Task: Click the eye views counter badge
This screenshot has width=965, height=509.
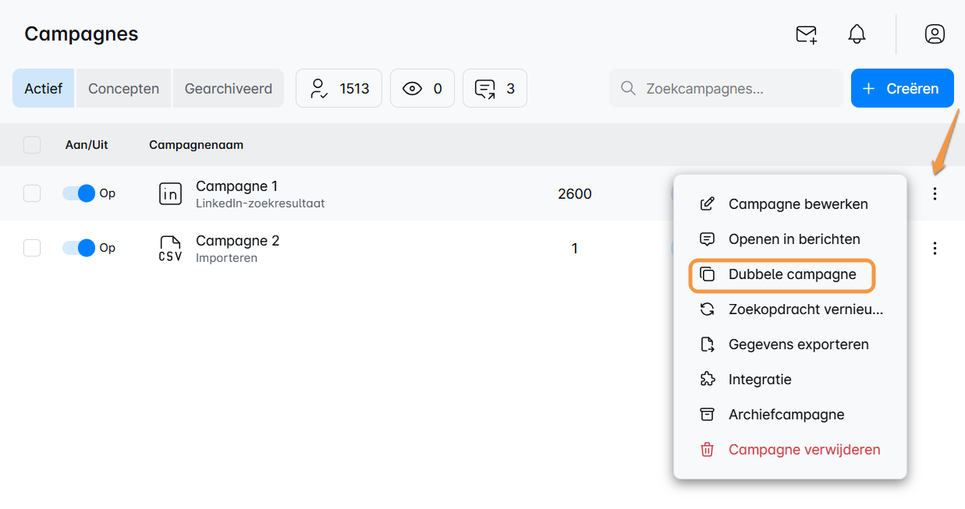Action: 422,88
